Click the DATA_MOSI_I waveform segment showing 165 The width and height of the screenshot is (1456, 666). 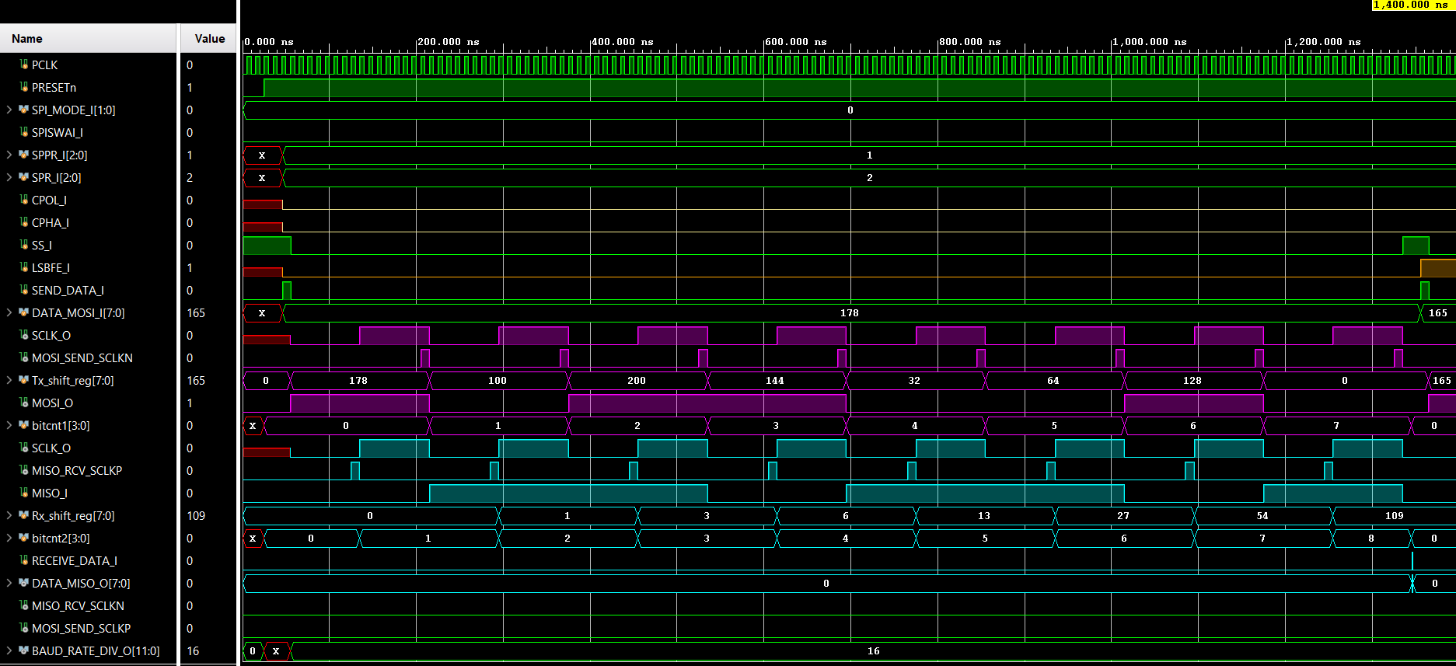1438,313
